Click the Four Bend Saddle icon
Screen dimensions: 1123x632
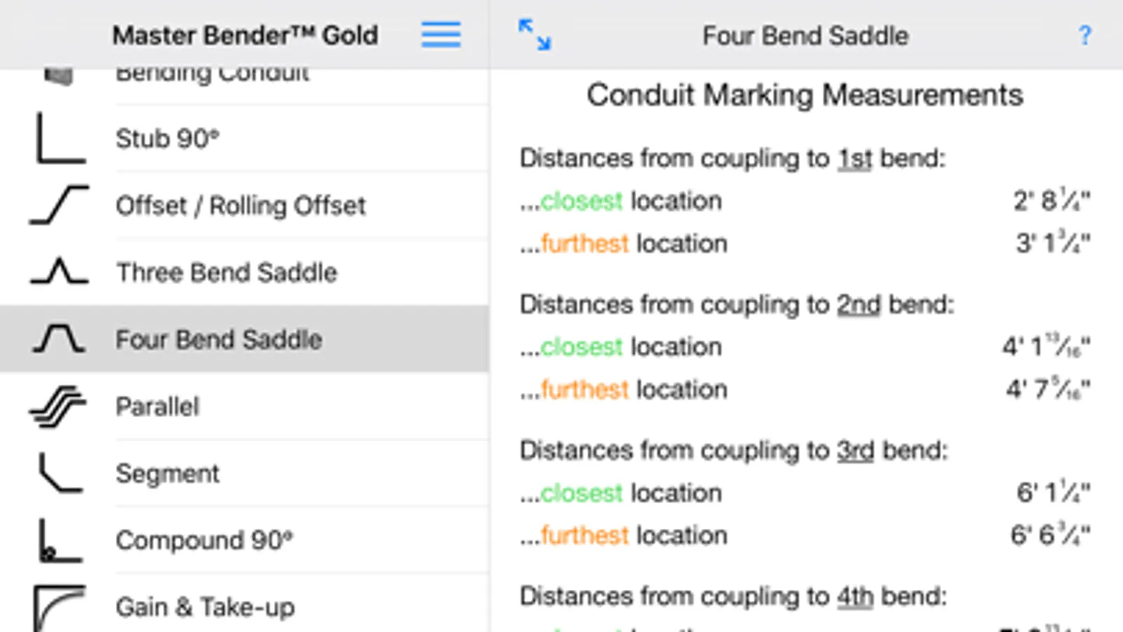(60, 338)
